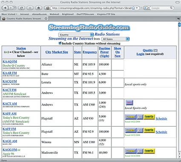Open the KACT AM station link

(10, 104)
